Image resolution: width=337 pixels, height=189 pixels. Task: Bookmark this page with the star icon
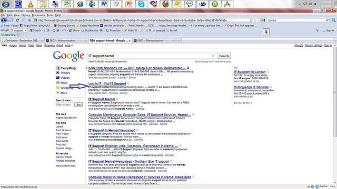click(251, 20)
